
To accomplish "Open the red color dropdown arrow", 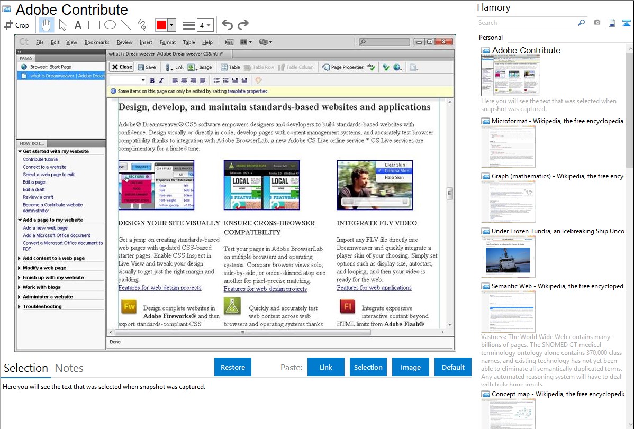I will point(172,25).
